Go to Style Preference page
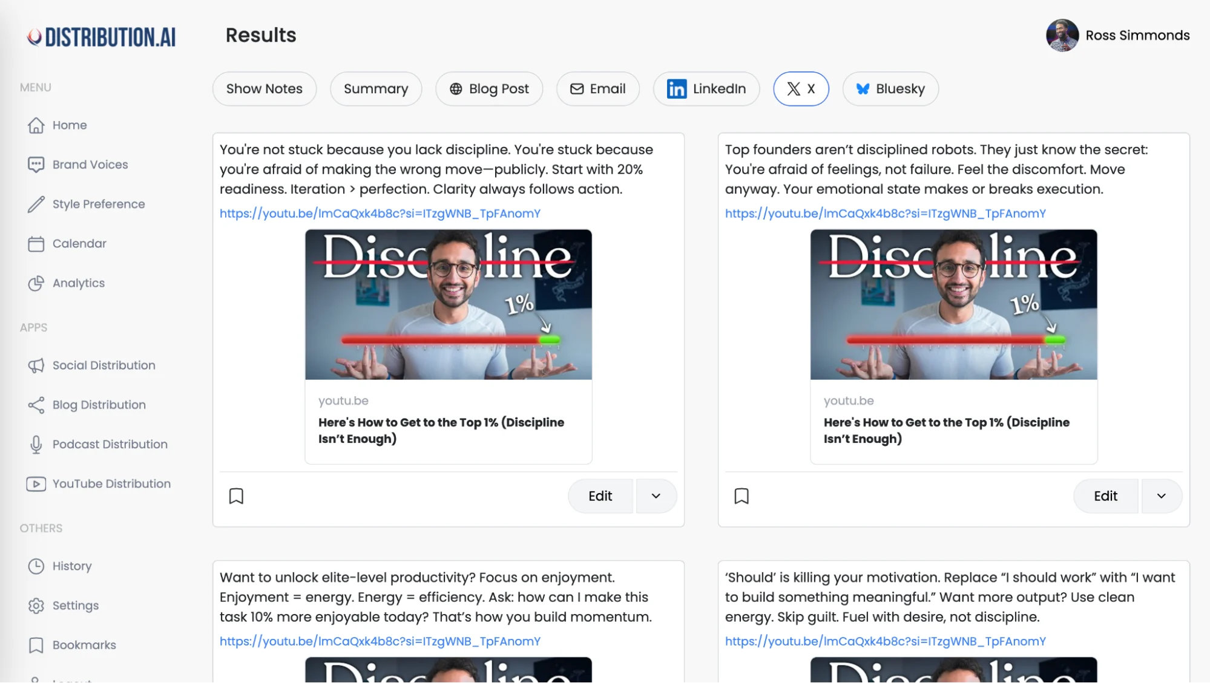 pyautogui.click(x=99, y=204)
